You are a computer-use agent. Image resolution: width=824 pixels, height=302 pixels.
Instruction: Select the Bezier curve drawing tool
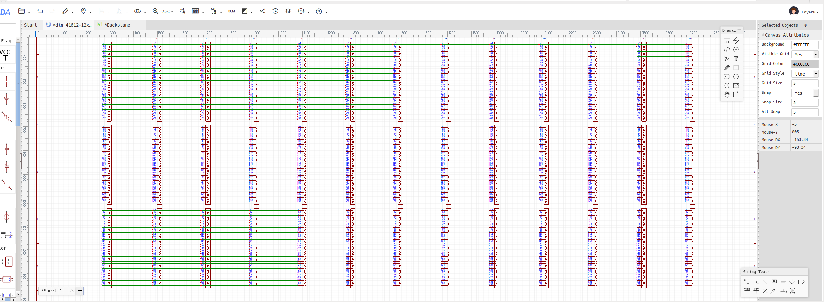pos(727,49)
